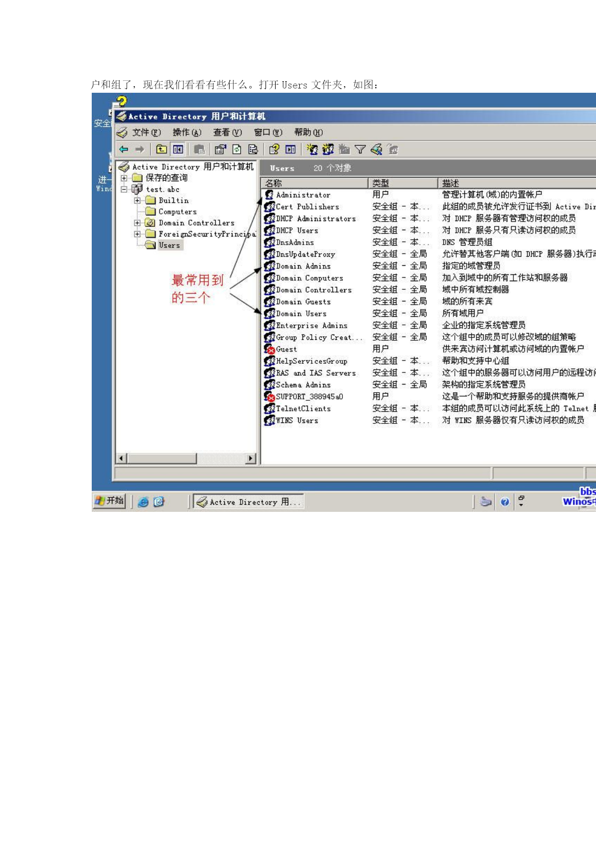The width and height of the screenshot is (596, 843).
Task: Click the 开始 Start button
Action: [109, 501]
